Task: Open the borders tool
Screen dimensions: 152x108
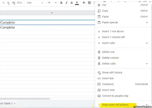Action: (x=89, y=3)
